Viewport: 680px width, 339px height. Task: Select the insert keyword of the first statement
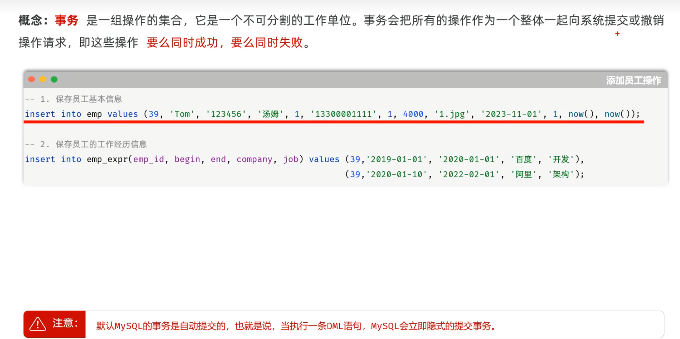(40, 114)
